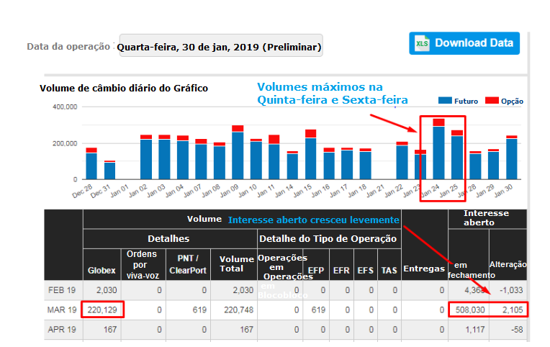Click the red Opção legend swatch
Viewport: 550px width, 347px height.
(492, 101)
